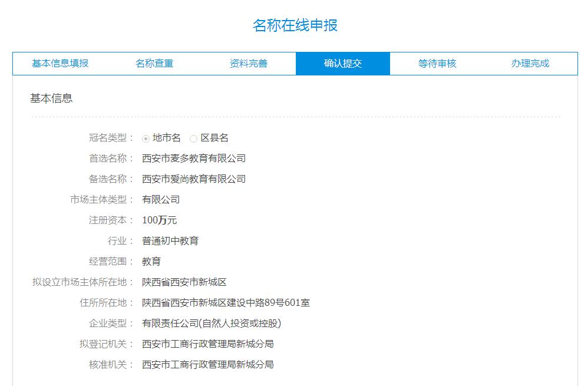Select the text 西安市爱尚教育有限公司

(194, 179)
